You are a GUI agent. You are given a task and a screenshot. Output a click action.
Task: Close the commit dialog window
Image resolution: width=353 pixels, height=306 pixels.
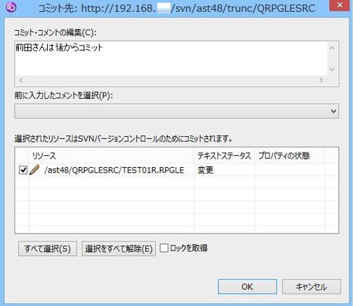340,5
